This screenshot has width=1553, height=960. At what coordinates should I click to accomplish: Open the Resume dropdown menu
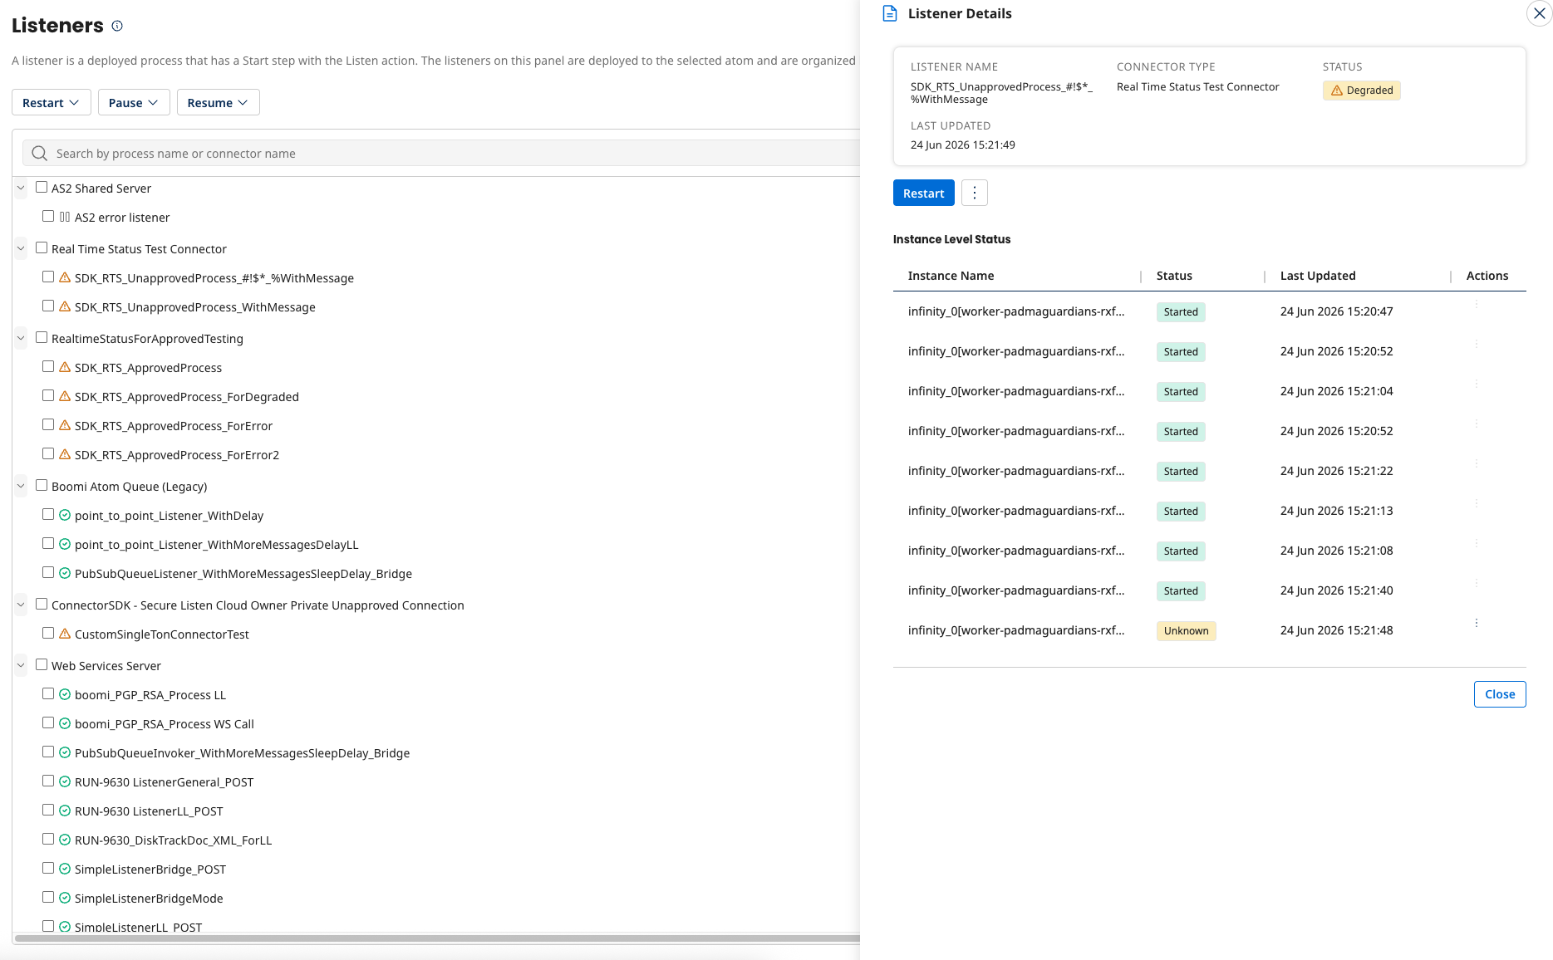tap(219, 102)
